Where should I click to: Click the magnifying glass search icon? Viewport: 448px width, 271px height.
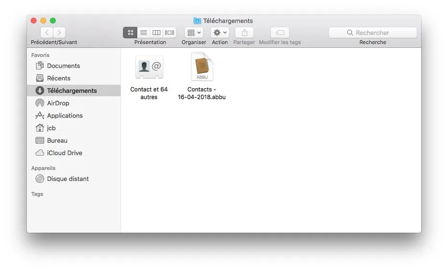[350, 33]
